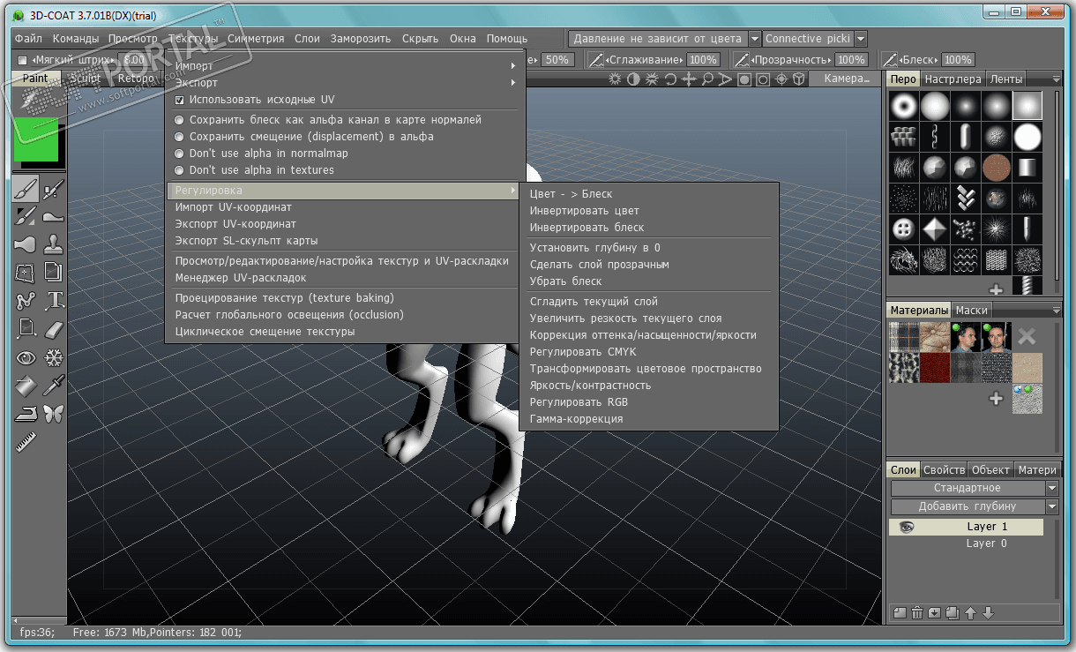Click the iron smoothing tool icon

(x=26, y=414)
